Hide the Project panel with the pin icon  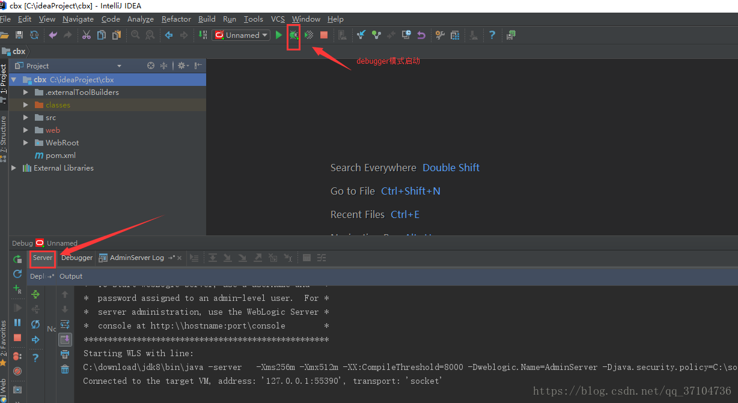pyautogui.click(x=198, y=65)
